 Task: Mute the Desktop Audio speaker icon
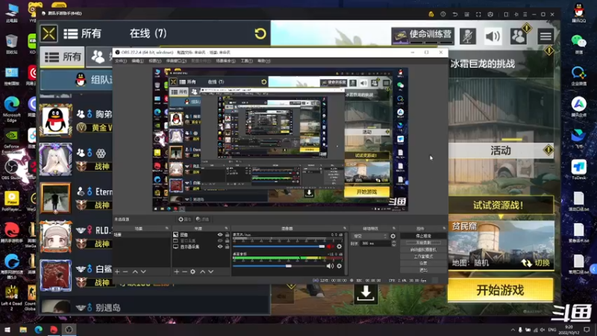pyautogui.click(x=330, y=266)
